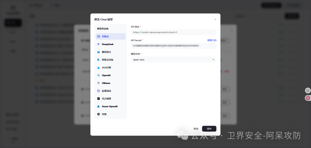The image size is (311, 148).
Task: Click the 取消 button
Action: point(196,128)
